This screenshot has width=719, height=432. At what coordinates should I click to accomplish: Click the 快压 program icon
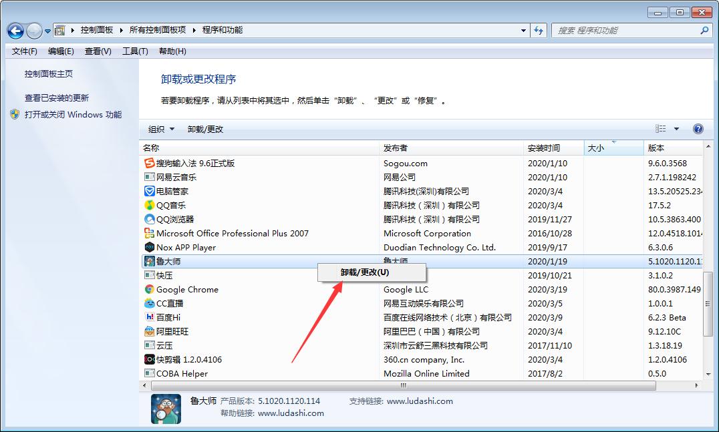150,275
